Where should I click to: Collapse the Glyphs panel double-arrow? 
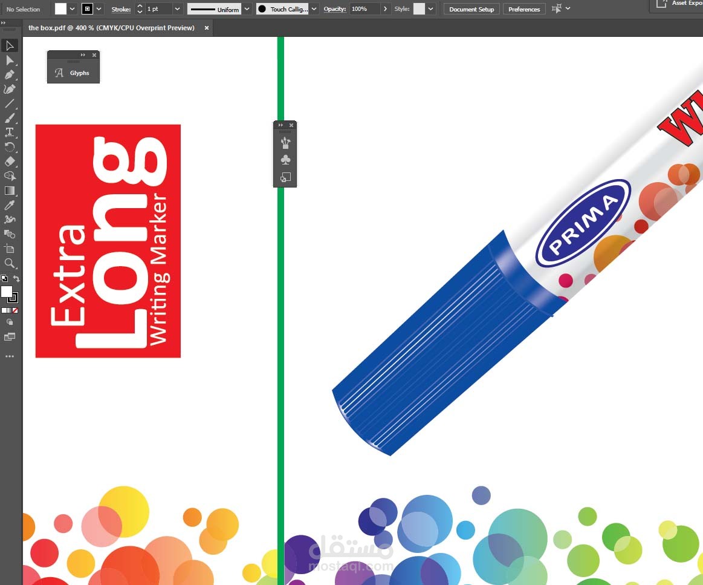click(83, 54)
